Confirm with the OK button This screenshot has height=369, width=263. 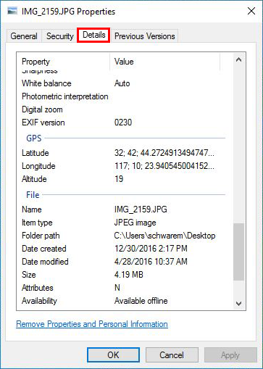tap(113, 355)
